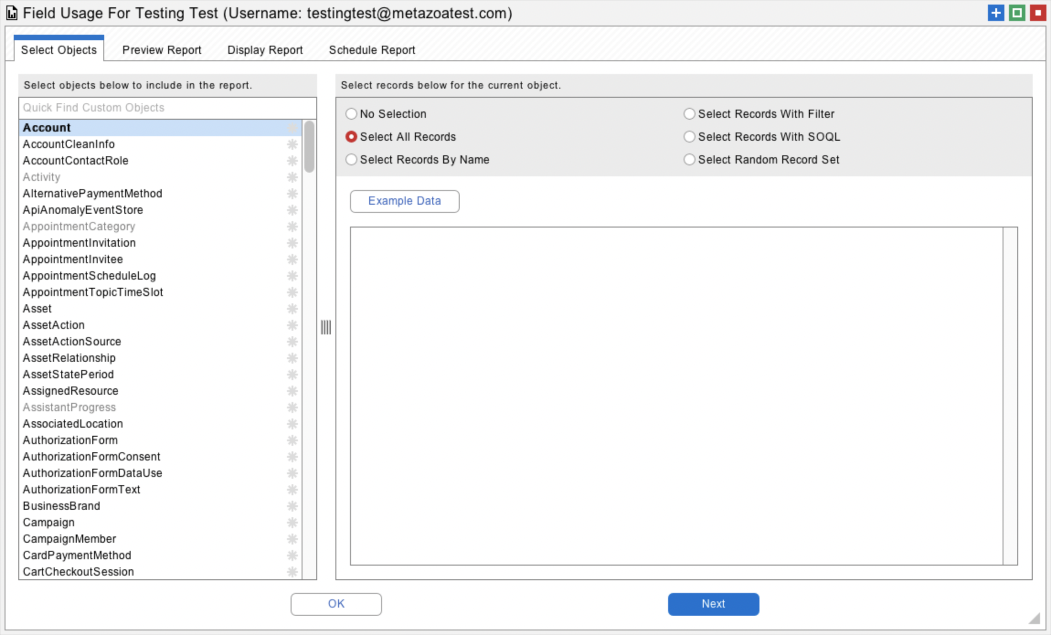Select the No Selection radio option
1051x635 pixels.
pyautogui.click(x=351, y=114)
